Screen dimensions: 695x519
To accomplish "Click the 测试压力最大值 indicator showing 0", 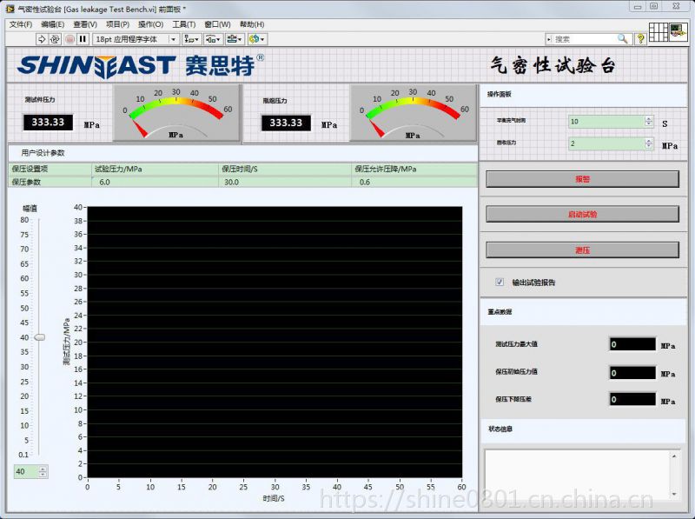I will (x=632, y=344).
